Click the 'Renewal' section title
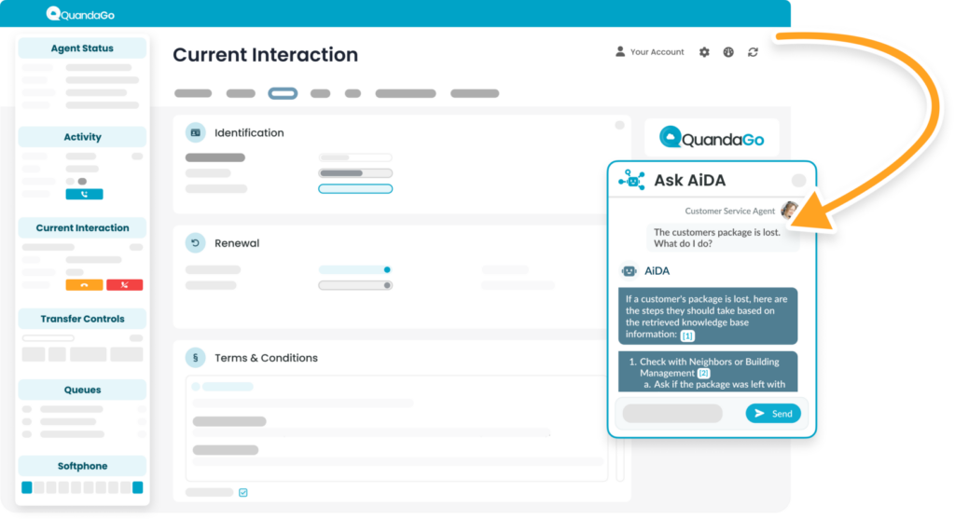This screenshot has width=955, height=520. (x=237, y=243)
